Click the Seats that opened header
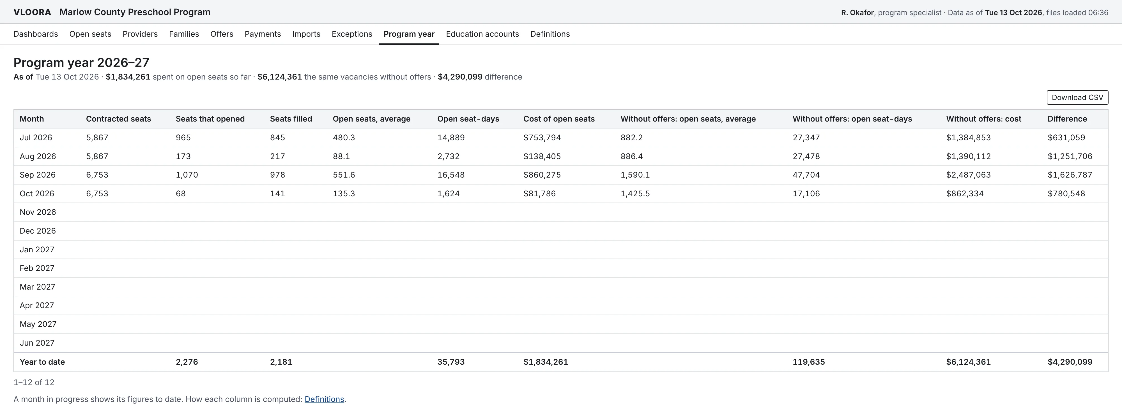The height and width of the screenshot is (419, 1122). coord(210,119)
